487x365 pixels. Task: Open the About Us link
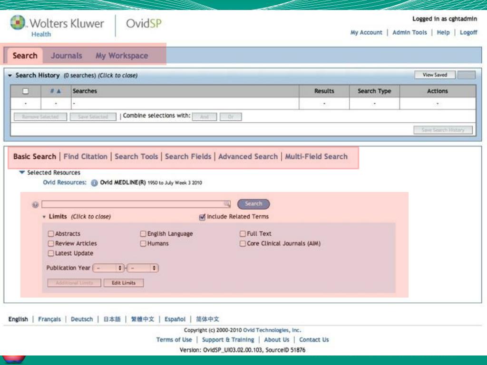[276, 340]
